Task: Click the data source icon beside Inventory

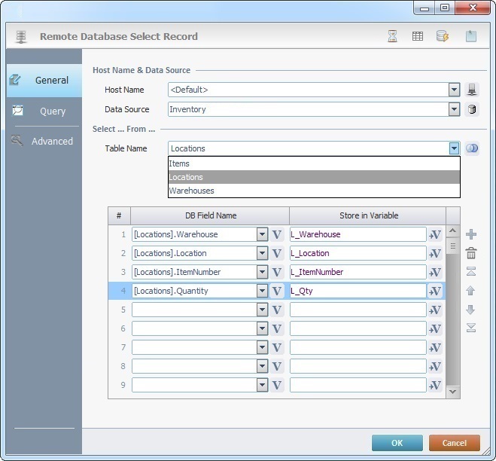Action: pyautogui.click(x=472, y=109)
